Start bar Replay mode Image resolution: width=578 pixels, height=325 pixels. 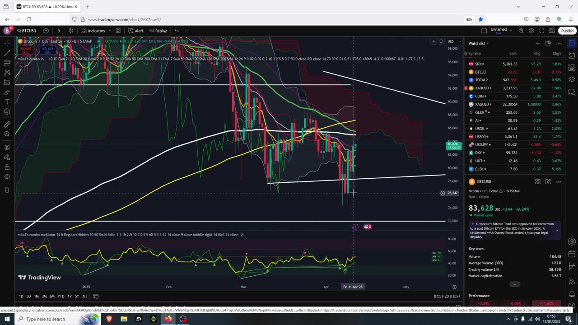tap(158, 31)
